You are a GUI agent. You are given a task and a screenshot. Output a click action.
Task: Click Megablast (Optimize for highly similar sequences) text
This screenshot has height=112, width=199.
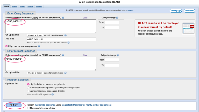click(x=87, y=105)
